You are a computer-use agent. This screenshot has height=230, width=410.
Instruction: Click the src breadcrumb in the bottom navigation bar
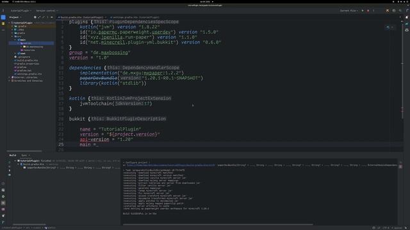(x=28, y=227)
